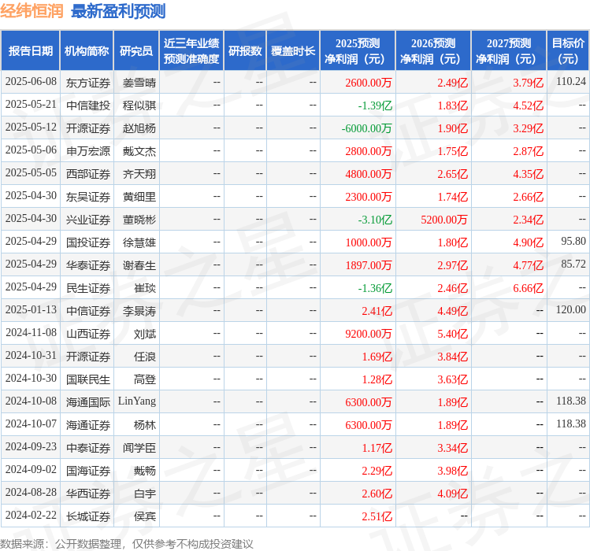Select the 中信建投 institution cell
Screen dimensions: 590x551
click(x=87, y=105)
